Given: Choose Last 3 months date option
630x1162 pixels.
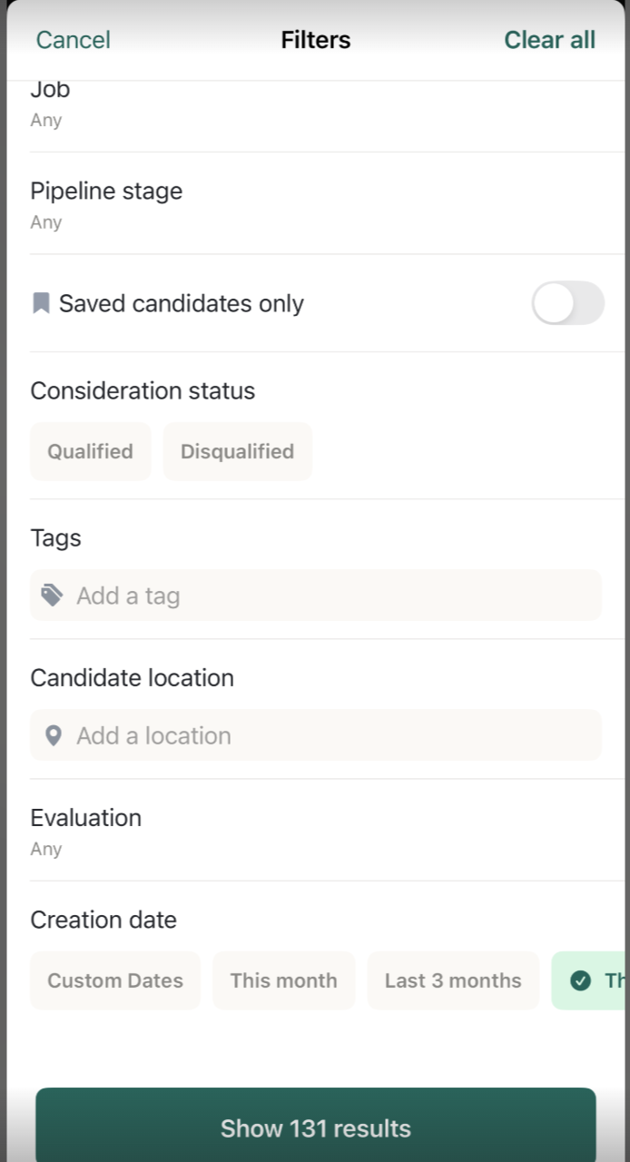Looking at the screenshot, I should point(453,980).
